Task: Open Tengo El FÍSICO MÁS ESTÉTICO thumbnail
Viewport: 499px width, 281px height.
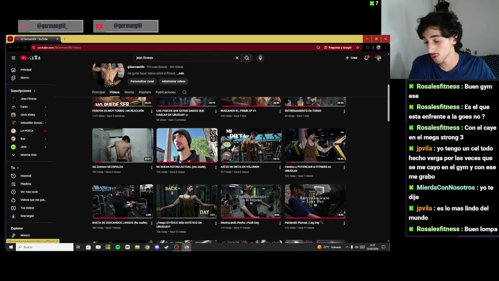Action: pos(187,201)
